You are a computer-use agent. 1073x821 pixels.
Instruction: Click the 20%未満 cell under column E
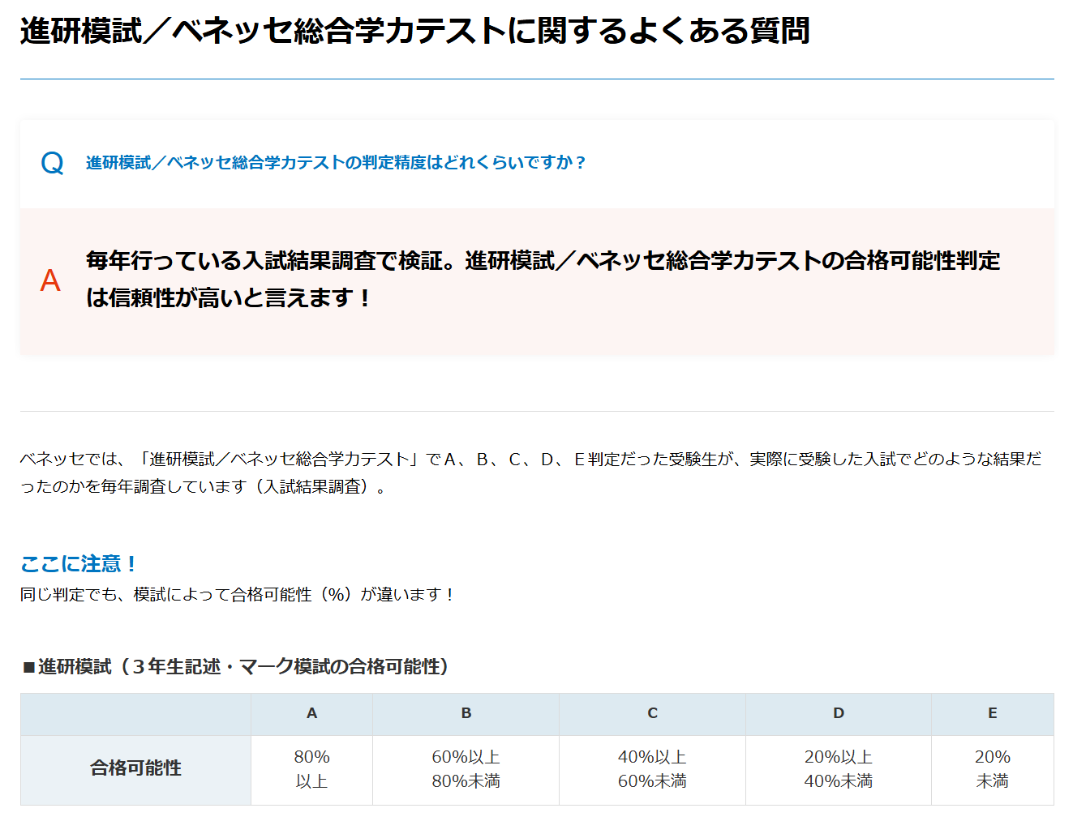(992, 769)
